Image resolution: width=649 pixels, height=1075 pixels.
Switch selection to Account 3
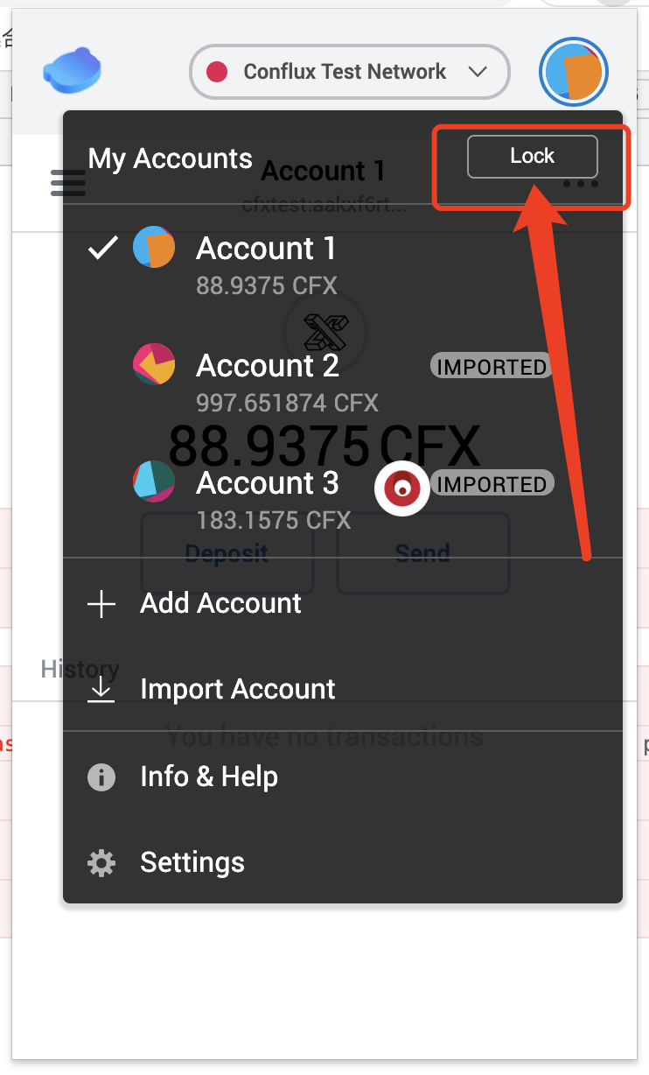click(x=267, y=482)
